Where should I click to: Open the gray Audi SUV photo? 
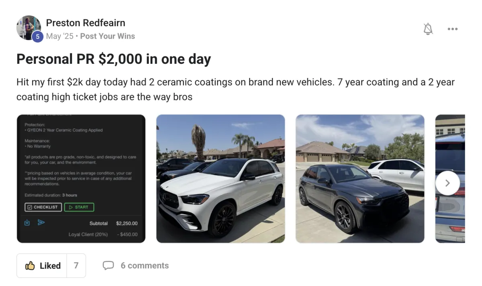[360, 179]
